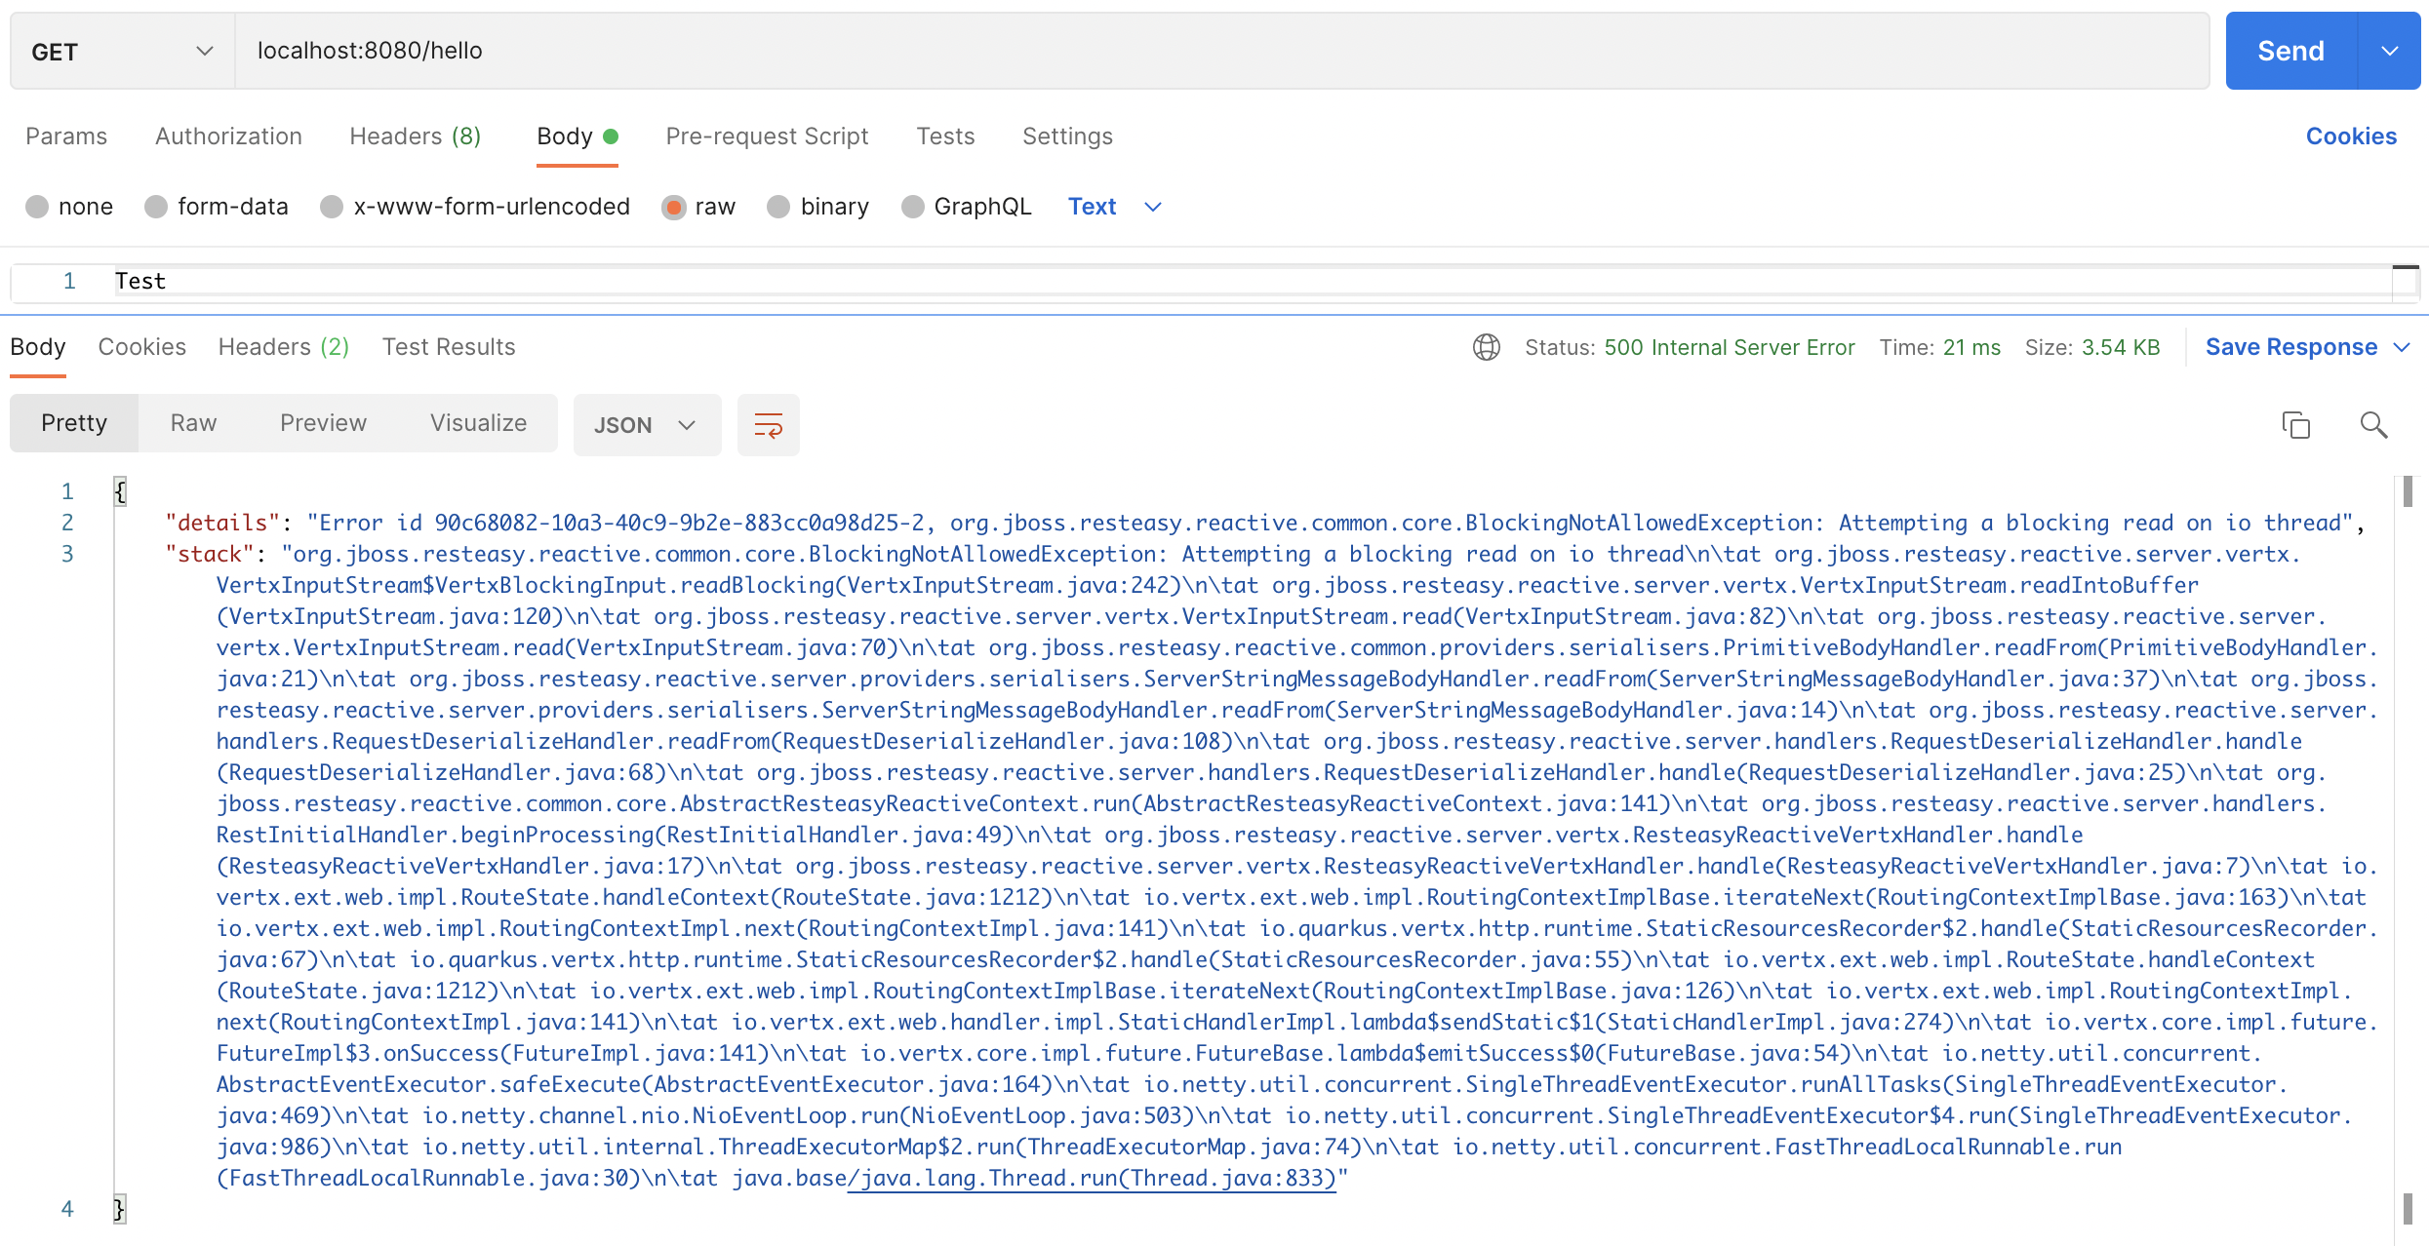Select the GraphQL body type
Image resolution: width=2429 pixels, height=1246 pixels.
point(966,206)
